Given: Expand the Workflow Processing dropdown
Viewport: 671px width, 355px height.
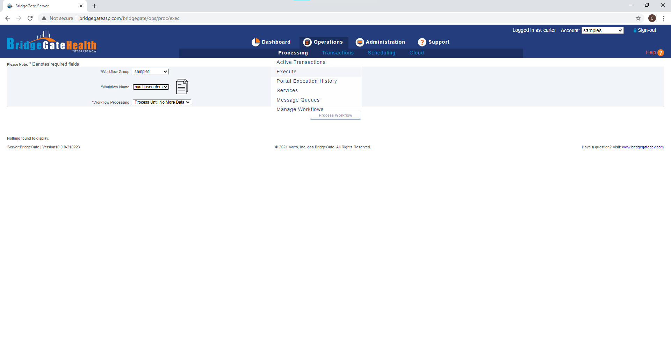Looking at the screenshot, I should pyautogui.click(x=162, y=102).
